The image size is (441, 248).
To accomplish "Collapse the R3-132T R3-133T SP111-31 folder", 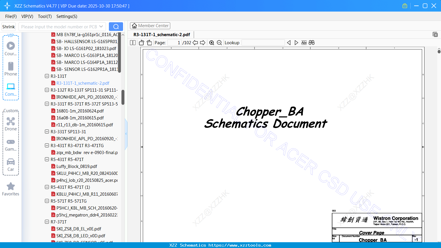I will [47, 90].
